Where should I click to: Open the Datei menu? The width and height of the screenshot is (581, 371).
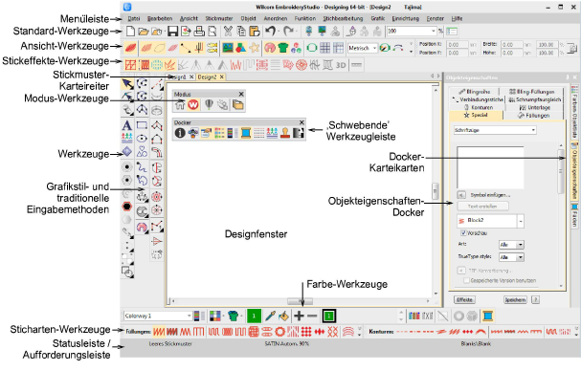134,18
